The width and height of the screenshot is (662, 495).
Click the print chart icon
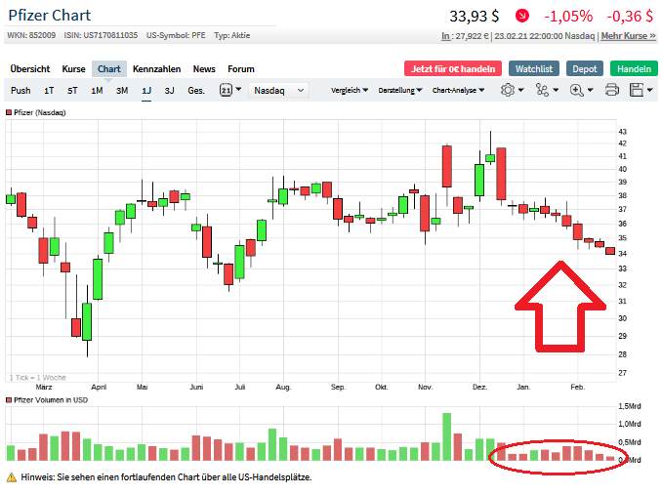(612, 90)
